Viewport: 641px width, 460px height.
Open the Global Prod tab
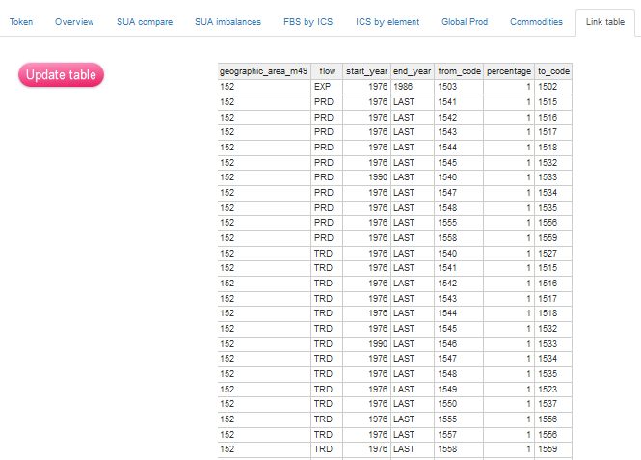click(466, 21)
